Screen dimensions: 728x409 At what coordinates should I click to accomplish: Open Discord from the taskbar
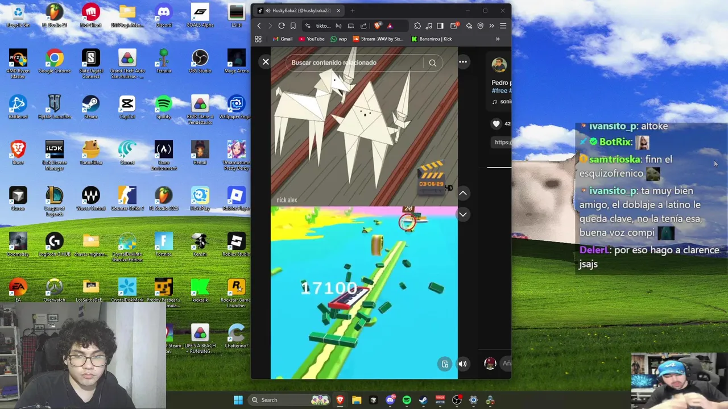point(390,400)
